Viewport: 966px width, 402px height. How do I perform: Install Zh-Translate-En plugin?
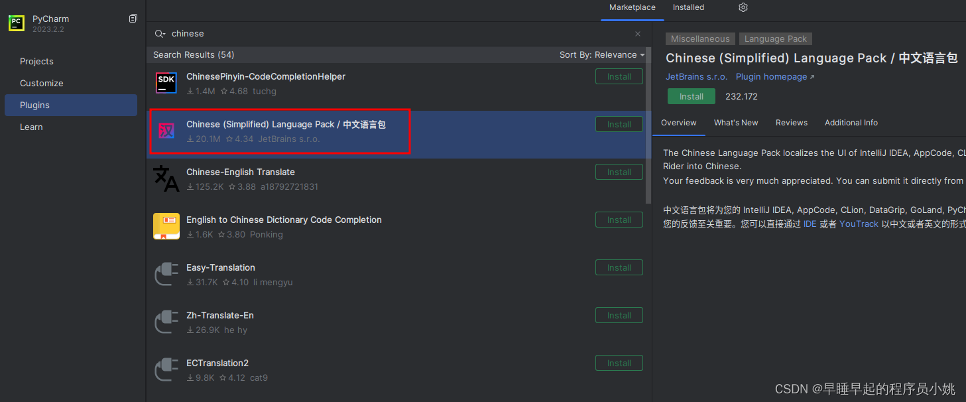pos(619,315)
